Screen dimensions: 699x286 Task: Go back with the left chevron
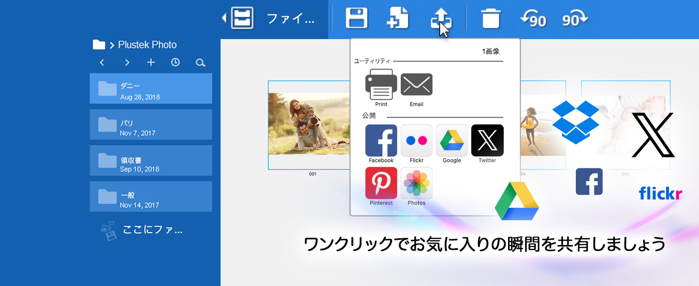pyautogui.click(x=102, y=62)
